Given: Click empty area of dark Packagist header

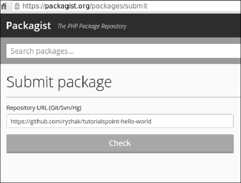Looking at the screenshot, I should 185,26.
